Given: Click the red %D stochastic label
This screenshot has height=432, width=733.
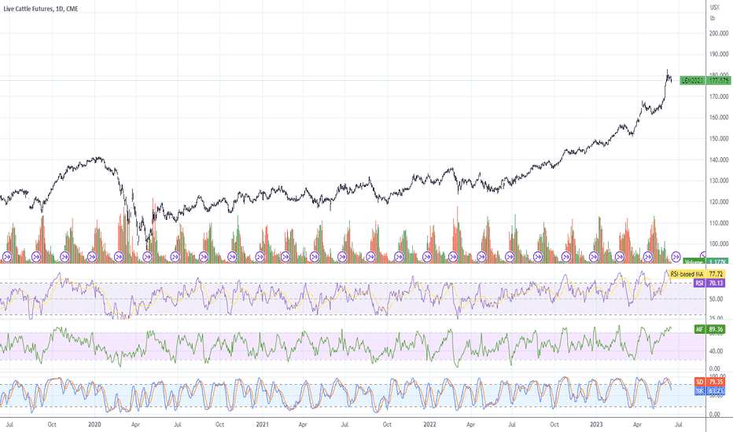Looking at the screenshot, I should coord(700,382).
